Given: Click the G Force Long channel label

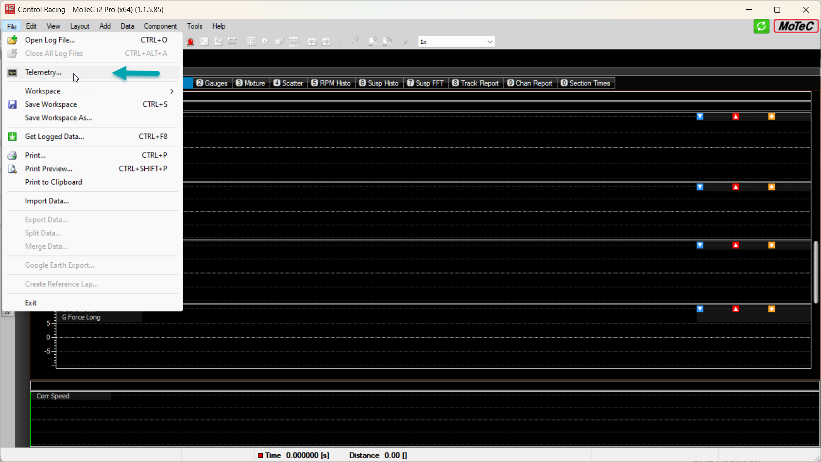Looking at the screenshot, I should point(81,317).
